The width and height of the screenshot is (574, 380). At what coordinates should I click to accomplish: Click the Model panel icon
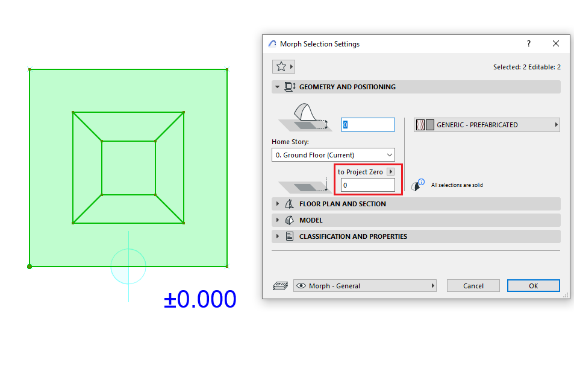click(290, 220)
